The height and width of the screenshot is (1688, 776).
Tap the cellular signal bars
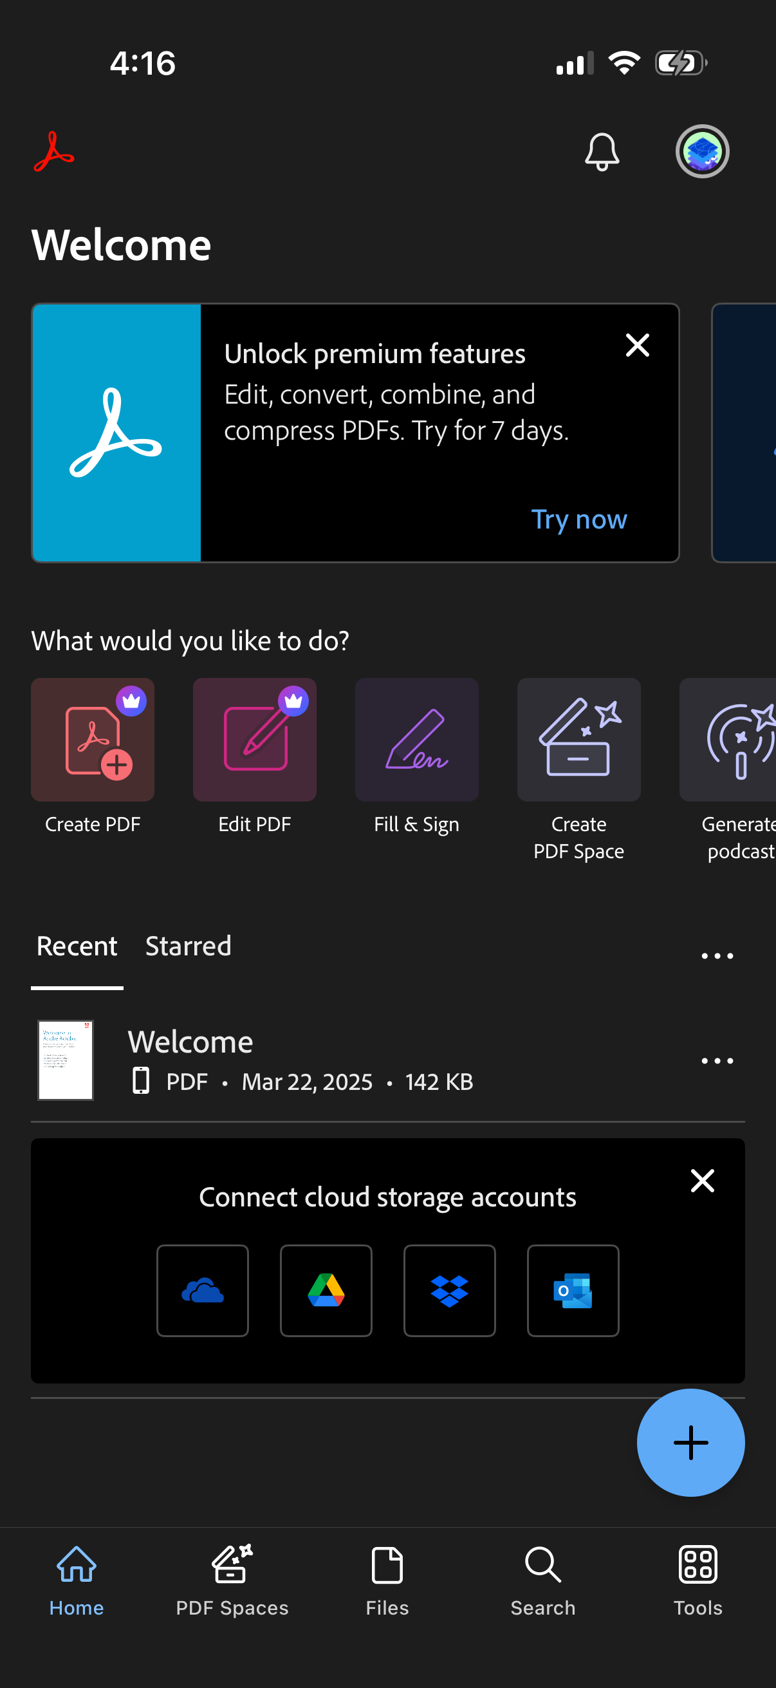click(x=575, y=63)
